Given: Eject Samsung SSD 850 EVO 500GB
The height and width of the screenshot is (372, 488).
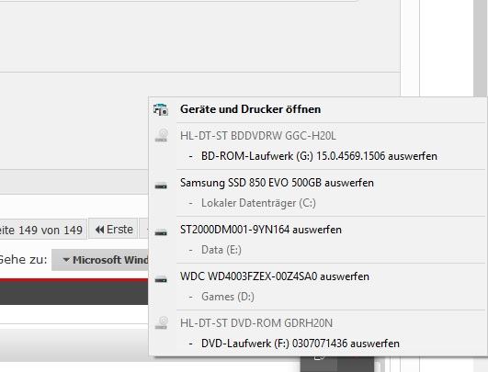Looking at the screenshot, I should pos(277,183).
